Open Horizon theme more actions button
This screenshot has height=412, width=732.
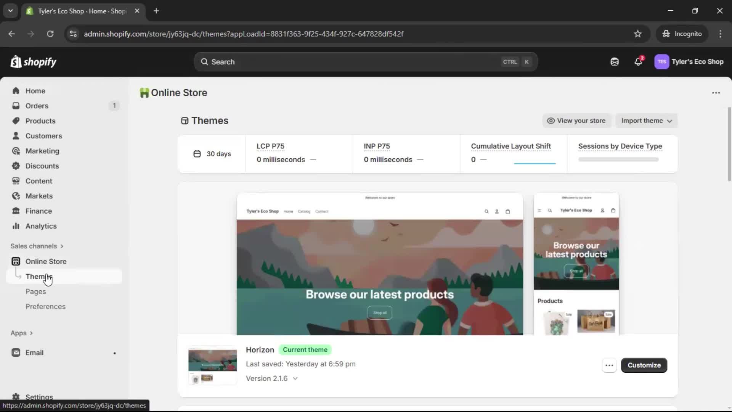coord(609,365)
